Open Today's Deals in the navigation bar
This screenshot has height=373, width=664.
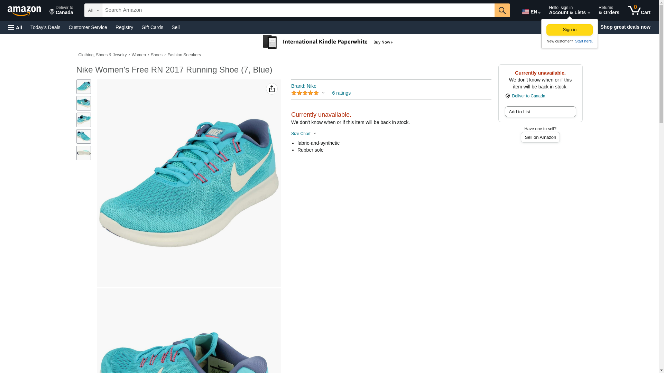(45, 27)
